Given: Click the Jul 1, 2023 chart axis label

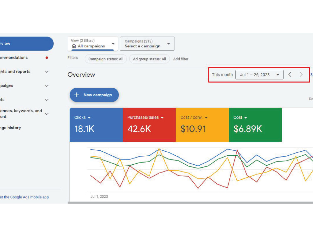Looking at the screenshot, I should [x=99, y=197].
